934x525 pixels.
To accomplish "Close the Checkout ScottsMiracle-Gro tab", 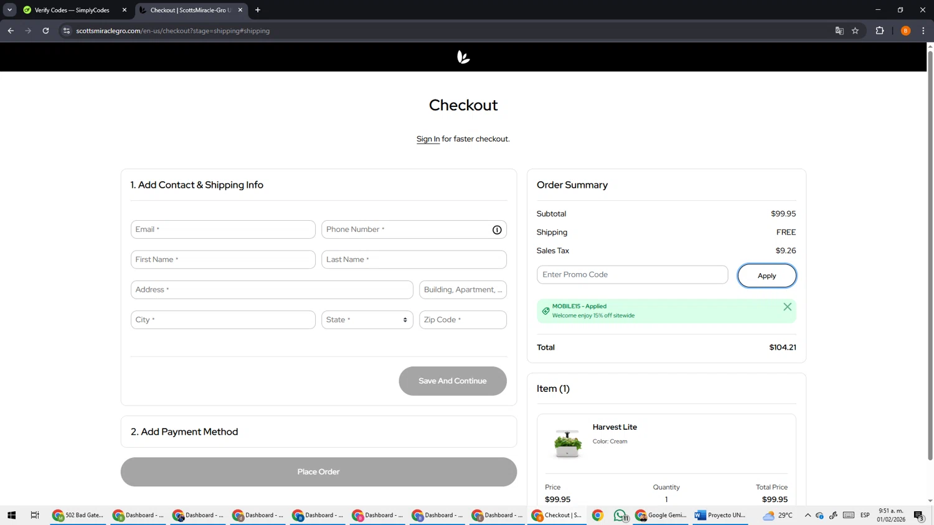I will (x=240, y=10).
